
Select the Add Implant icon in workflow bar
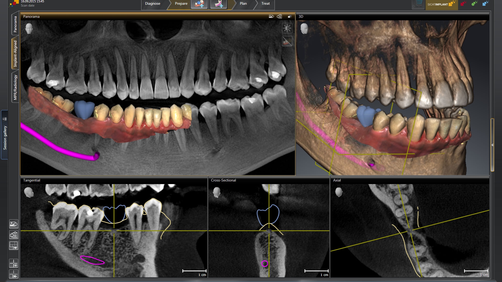pos(199,4)
